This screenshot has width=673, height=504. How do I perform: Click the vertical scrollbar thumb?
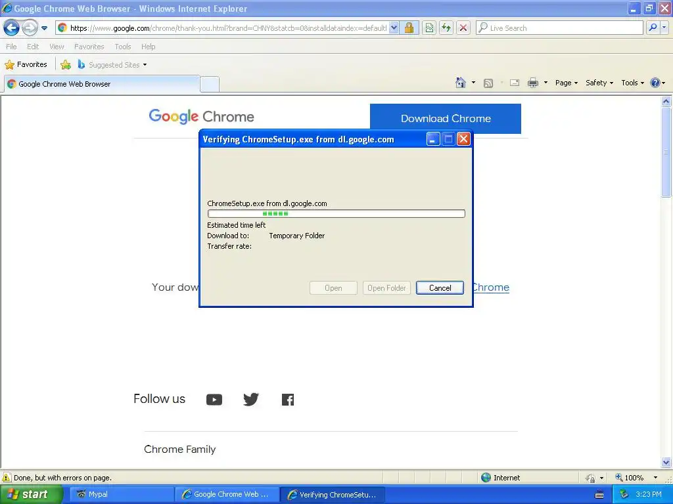coord(666,152)
